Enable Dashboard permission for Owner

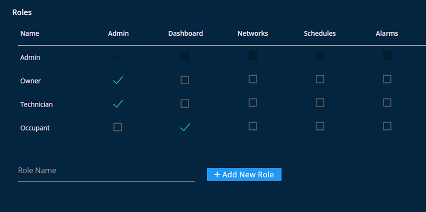(185, 80)
